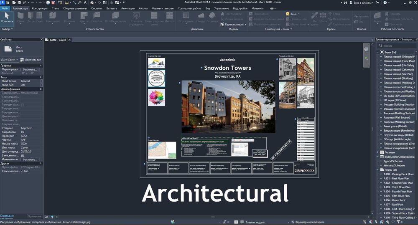Image resolution: width=418 pixels, height=225 pixels.
Task: Open the 'Файл' menu
Action: click(x=5, y=8)
